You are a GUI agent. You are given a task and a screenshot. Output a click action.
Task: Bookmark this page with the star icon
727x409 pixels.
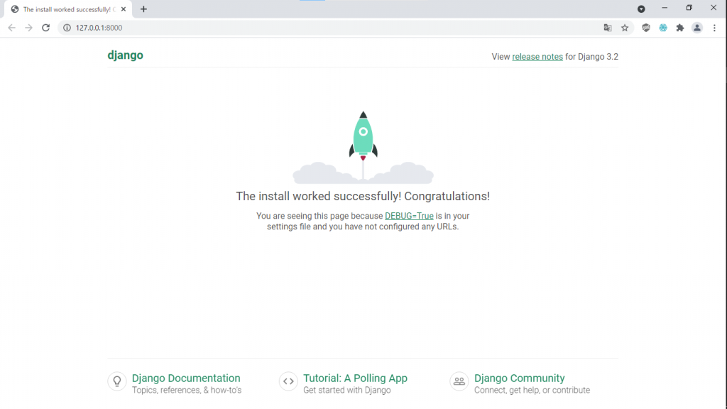click(625, 28)
